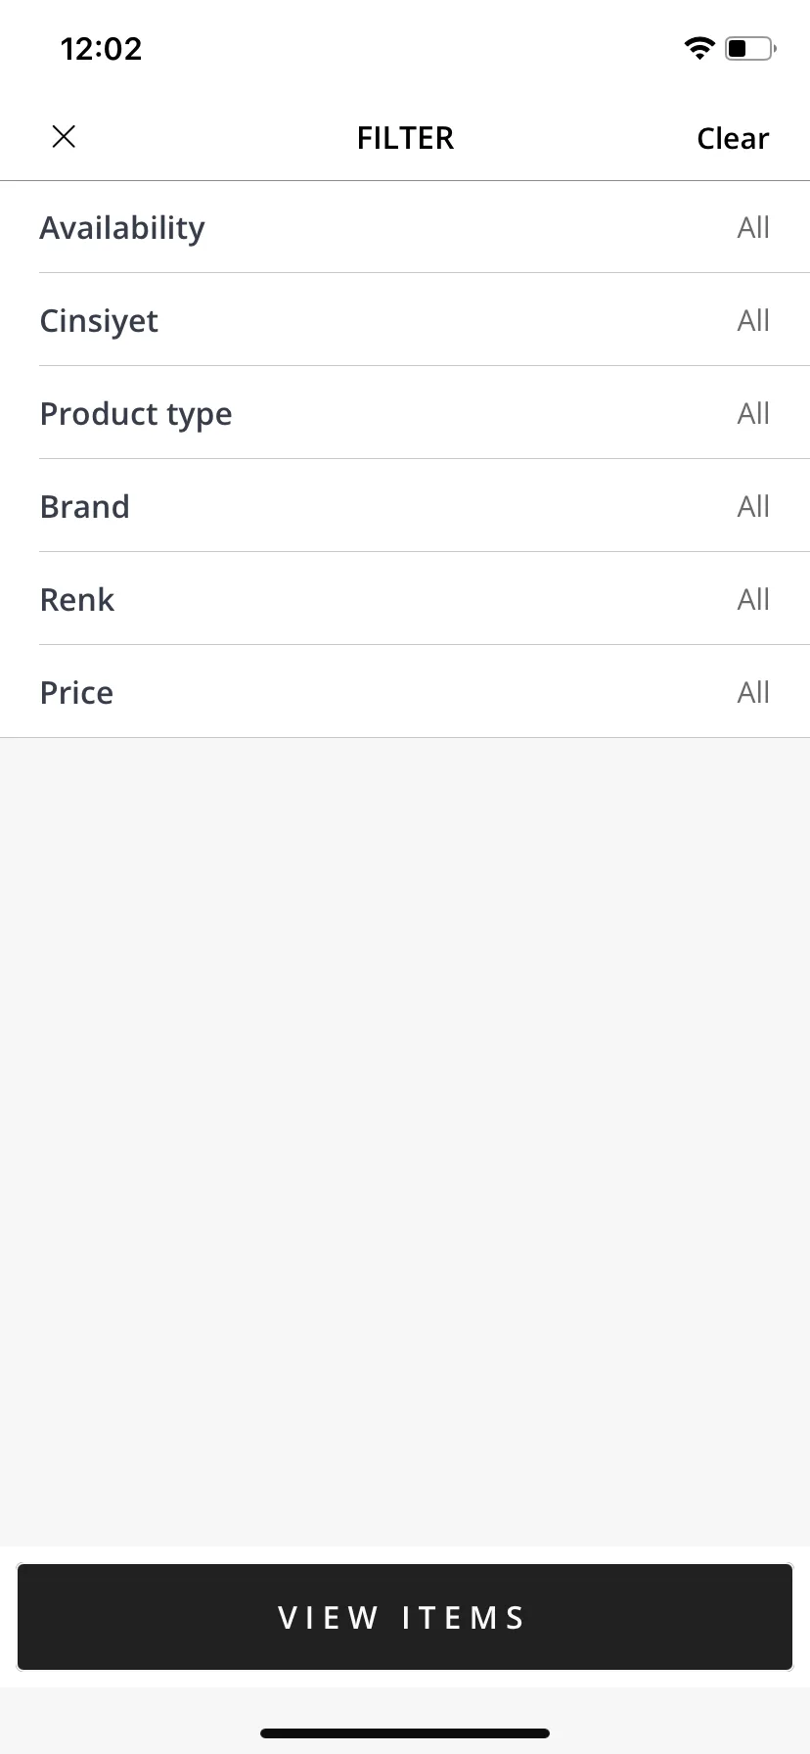The width and height of the screenshot is (810, 1754).
Task: Tap the home indicator bar
Action: point(405,1732)
